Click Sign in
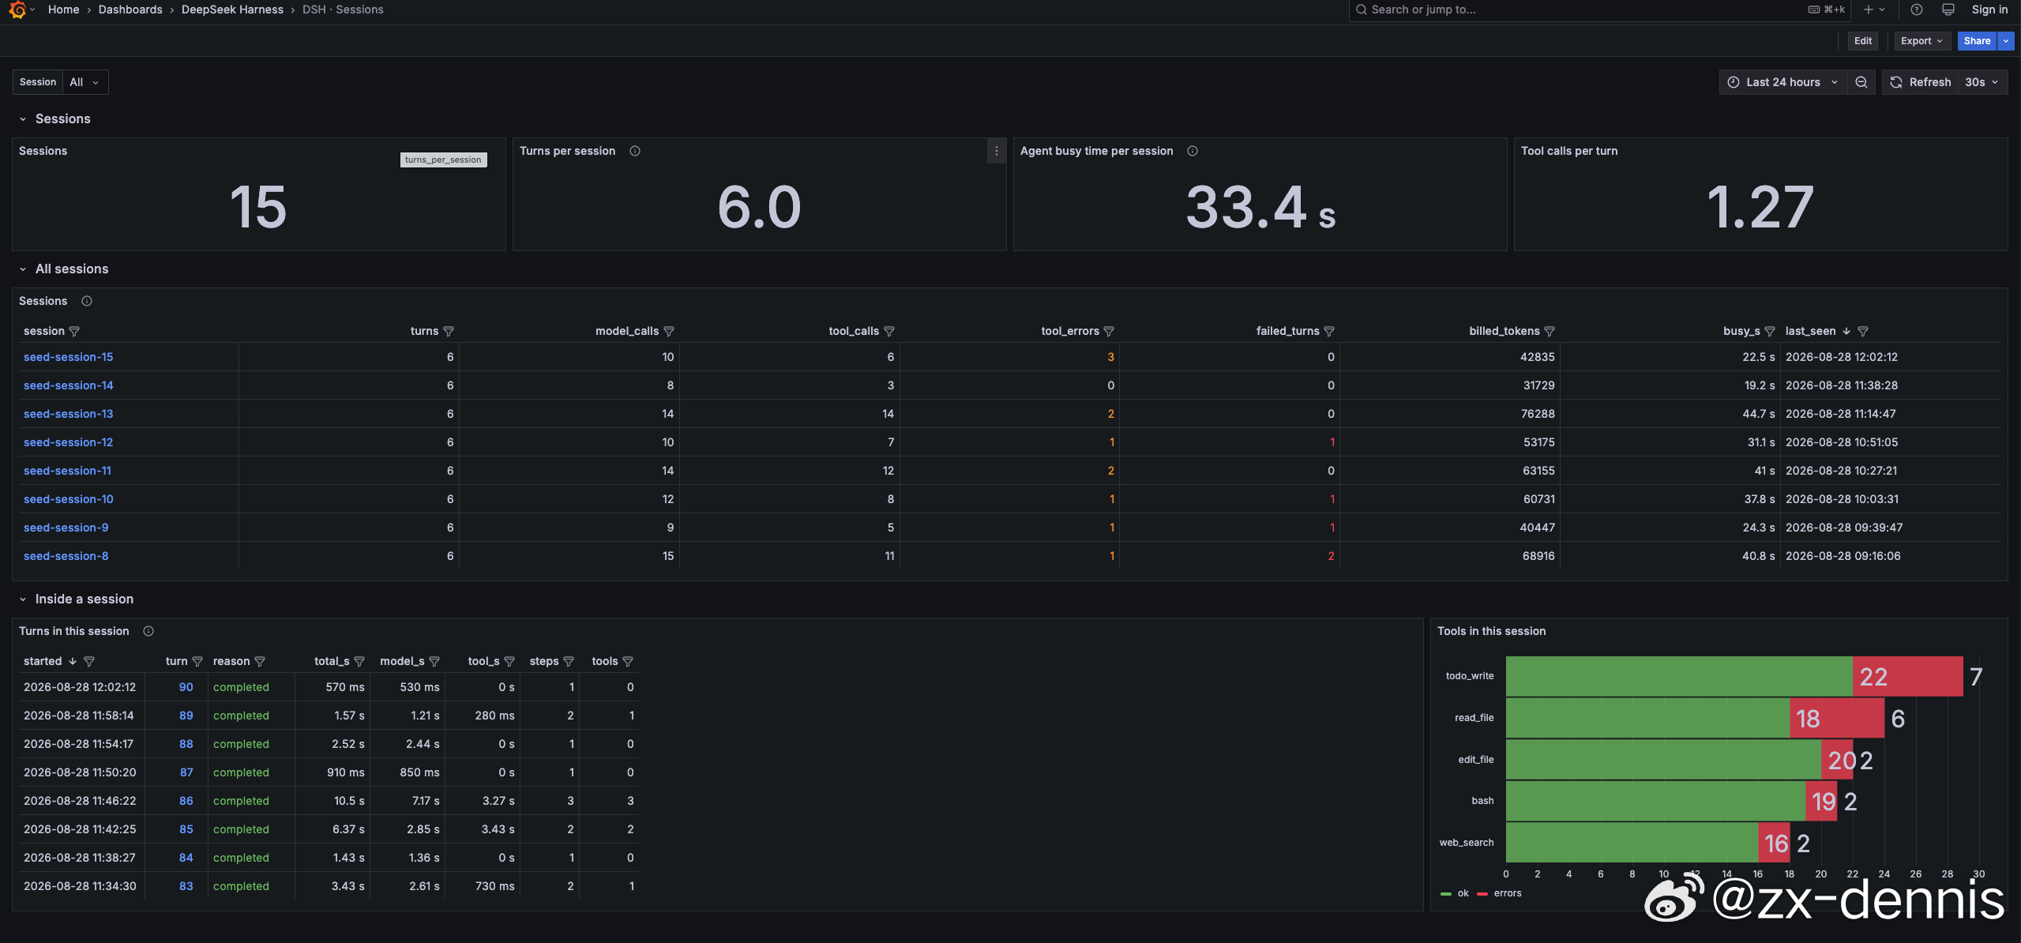Viewport: 2021px width, 943px height. [x=1989, y=9]
